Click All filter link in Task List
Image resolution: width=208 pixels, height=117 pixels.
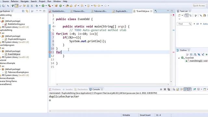(198, 24)
